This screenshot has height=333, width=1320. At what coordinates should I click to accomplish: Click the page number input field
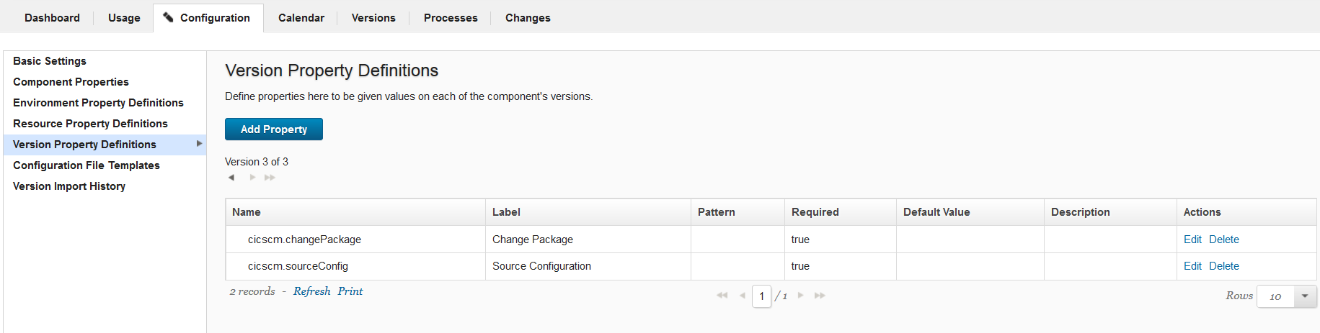tap(761, 296)
